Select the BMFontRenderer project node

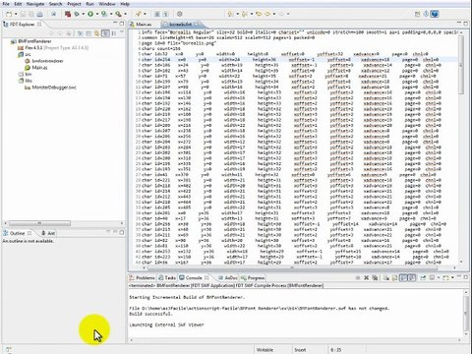click(35, 41)
